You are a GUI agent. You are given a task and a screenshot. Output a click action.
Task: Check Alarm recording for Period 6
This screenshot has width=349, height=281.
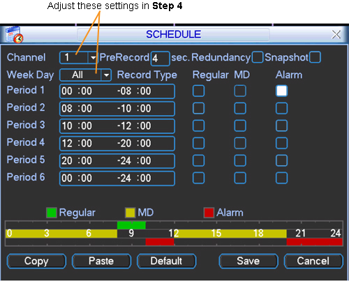[x=281, y=178]
